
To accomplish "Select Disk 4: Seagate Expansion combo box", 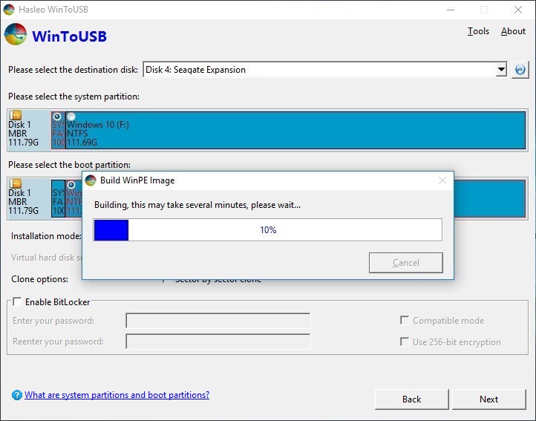I will point(324,70).
